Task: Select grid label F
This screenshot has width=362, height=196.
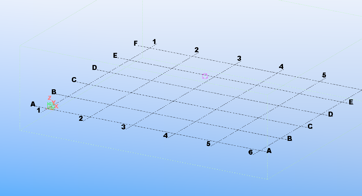Action: [136, 43]
